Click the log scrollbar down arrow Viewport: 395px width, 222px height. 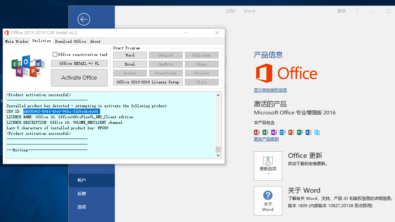click(x=218, y=155)
